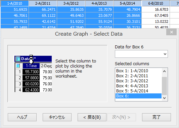Click worksheet cell 48.7904
The image size is (179, 128).
(127, 9)
